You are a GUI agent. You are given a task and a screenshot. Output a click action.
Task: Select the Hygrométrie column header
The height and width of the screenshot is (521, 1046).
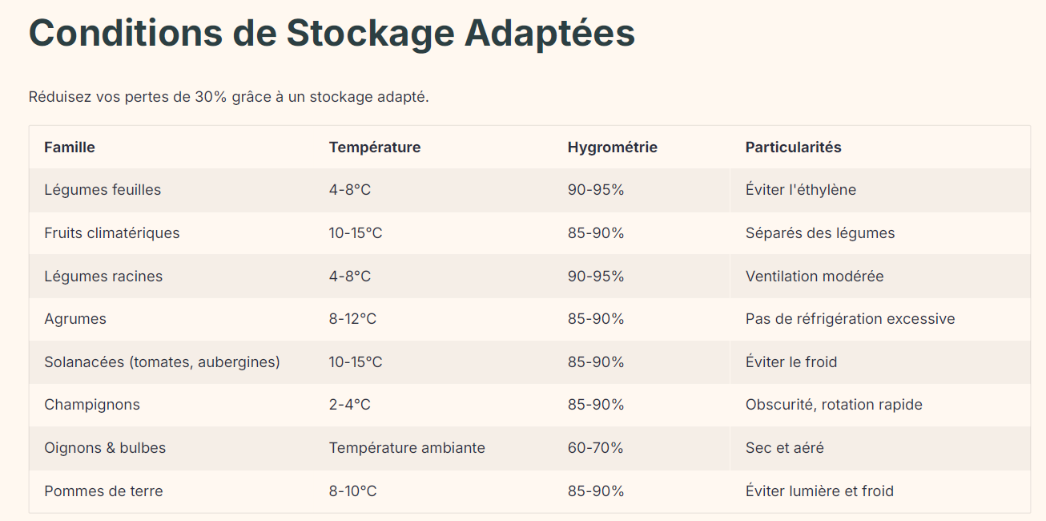click(612, 147)
